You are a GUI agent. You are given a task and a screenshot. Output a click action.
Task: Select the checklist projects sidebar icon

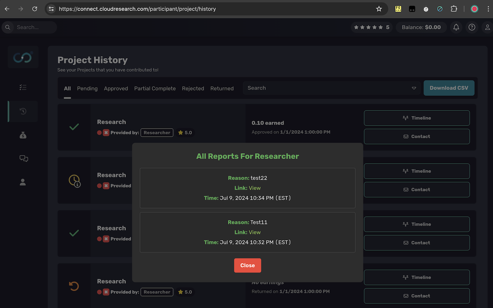(23, 87)
